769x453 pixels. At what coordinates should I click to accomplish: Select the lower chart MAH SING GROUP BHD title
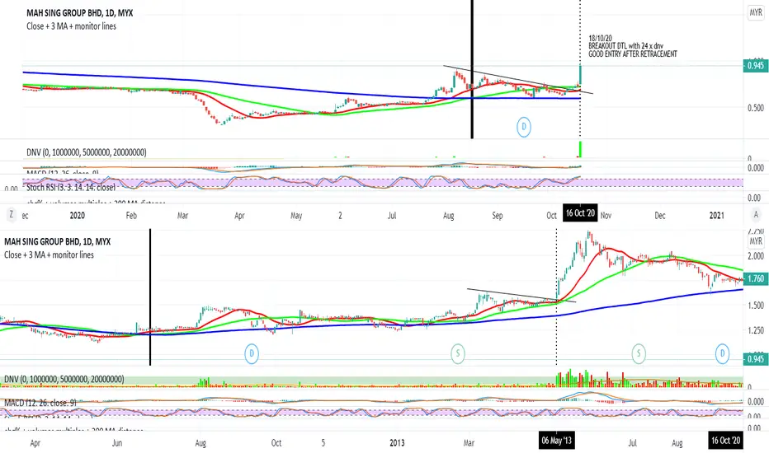pos(58,241)
